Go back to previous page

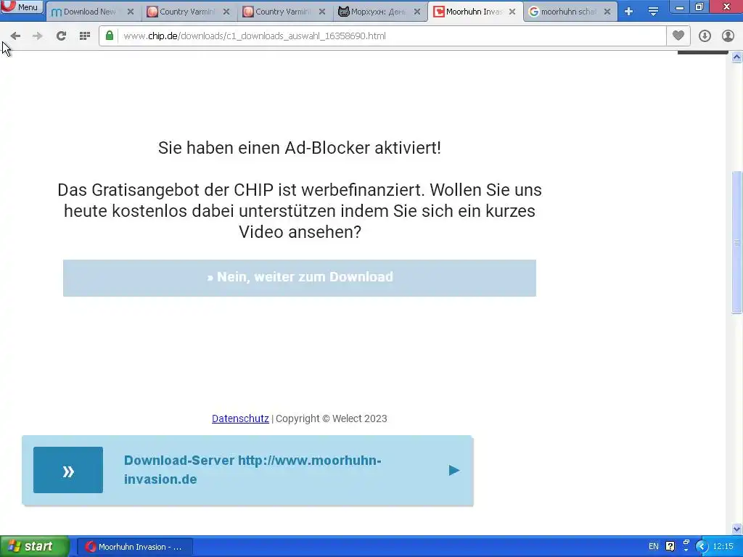tap(15, 36)
